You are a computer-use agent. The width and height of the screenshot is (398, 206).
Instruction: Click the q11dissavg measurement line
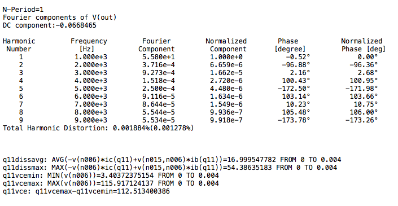tap(172, 160)
